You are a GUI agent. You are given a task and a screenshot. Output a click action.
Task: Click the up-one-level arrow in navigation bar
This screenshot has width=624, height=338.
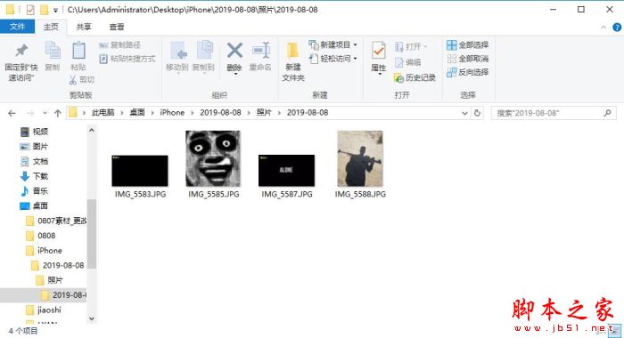(x=58, y=113)
